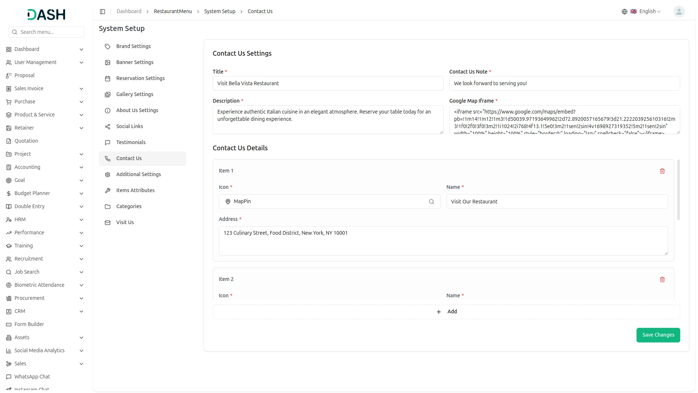Click the Additional Settings gear icon
Viewport: 698px width, 393px height.
108,175
